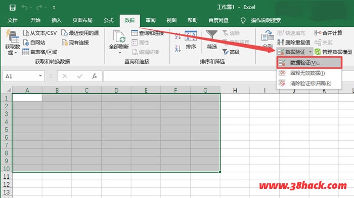Toggle the 筛选 funnel filter
Screen dimensions: 354x198
[212, 40]
